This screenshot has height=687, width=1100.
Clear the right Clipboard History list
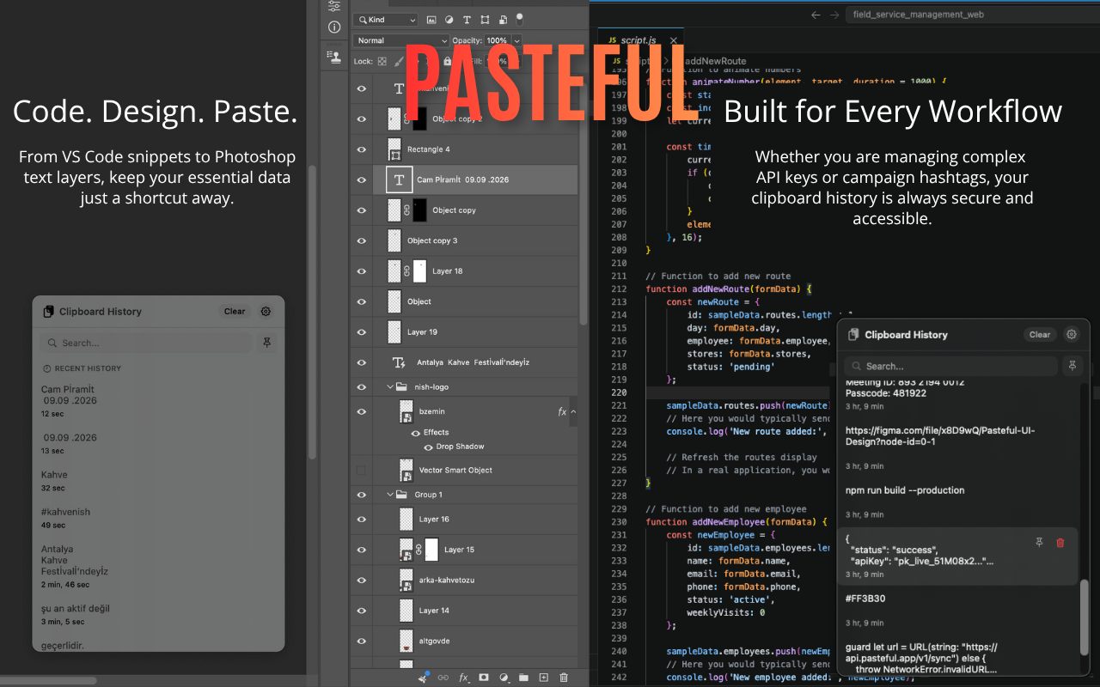pyautogui.click(x=1040, y=335)
